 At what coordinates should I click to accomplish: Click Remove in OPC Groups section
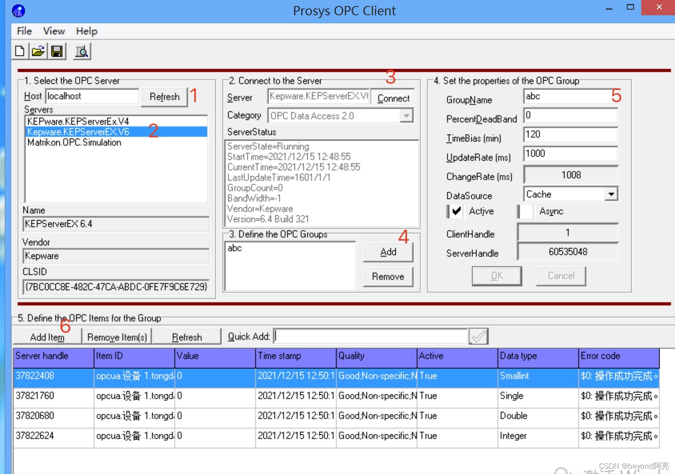tap(388, 277)
